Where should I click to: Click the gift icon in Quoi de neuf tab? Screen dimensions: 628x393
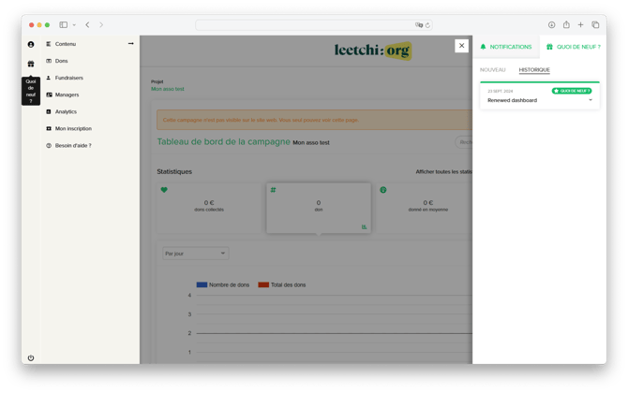tap(549, 47)
